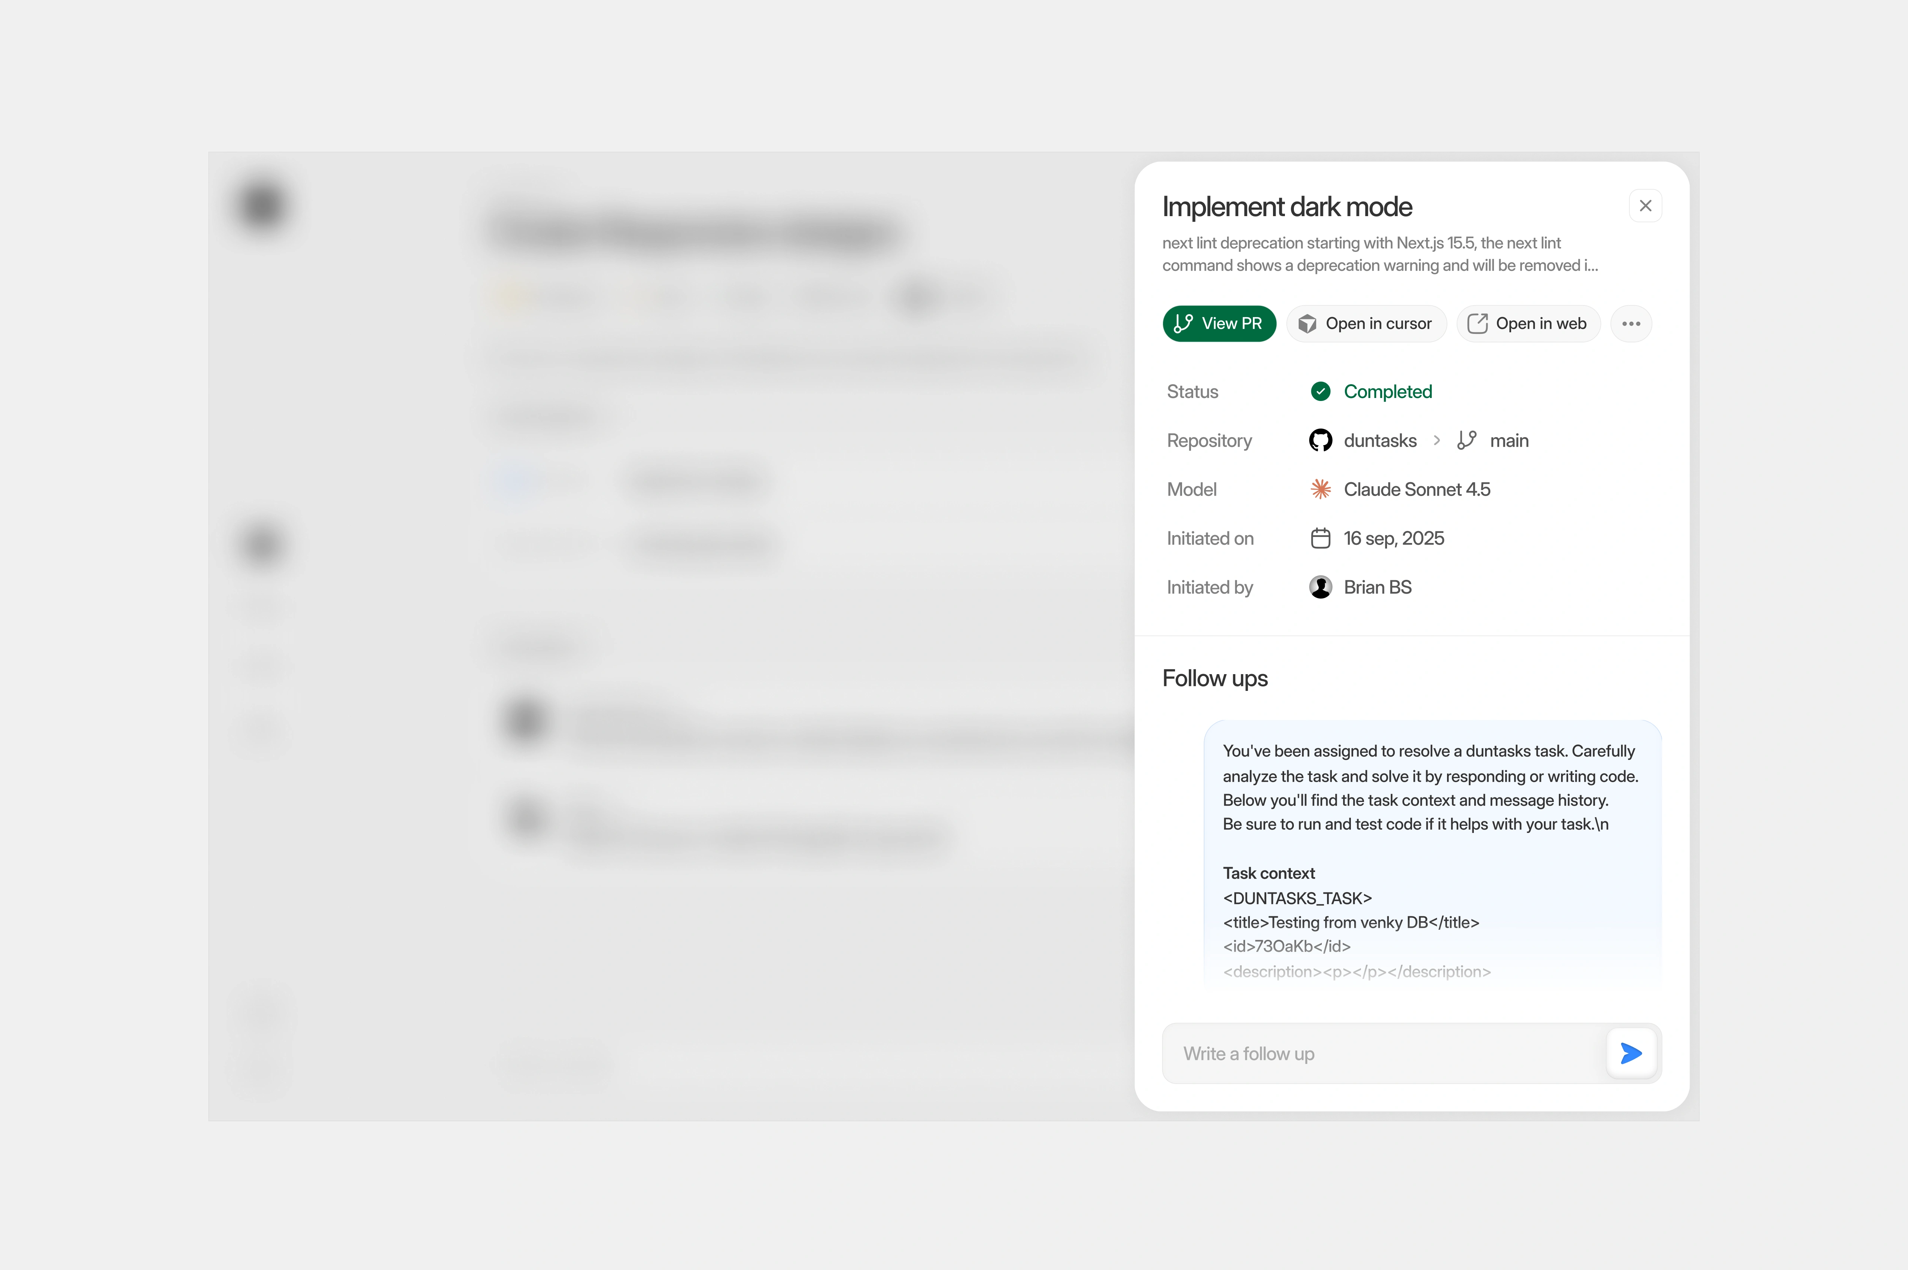This screenshot has width=1908, height=1270.
Task: Click the GitHub icon next to duntasks
Action: tap(1320, 440)
